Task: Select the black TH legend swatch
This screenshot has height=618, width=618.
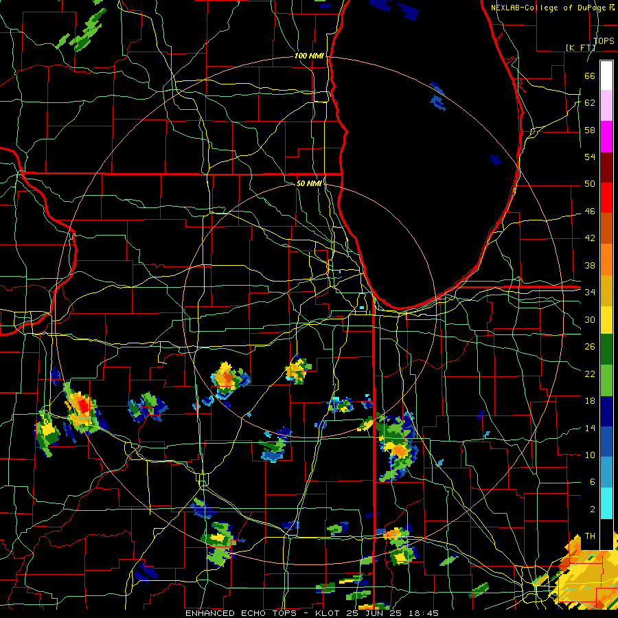Action: pos(606,534)
